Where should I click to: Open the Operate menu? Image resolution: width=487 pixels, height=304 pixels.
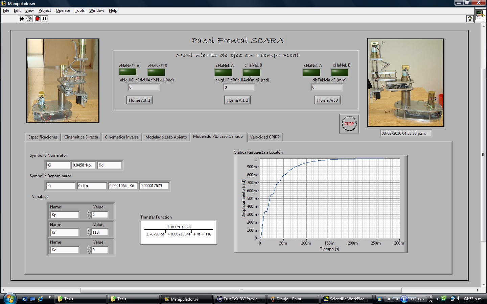click(63, 10)
